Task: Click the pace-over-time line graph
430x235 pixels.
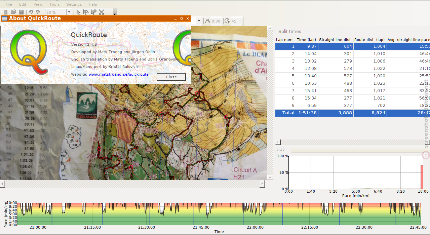Action: click(219, 214)
